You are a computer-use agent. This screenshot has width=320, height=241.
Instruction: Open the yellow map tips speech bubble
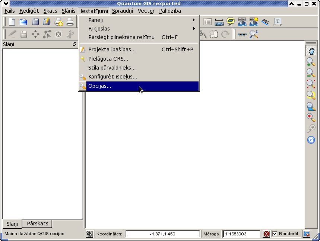point(231,22)
